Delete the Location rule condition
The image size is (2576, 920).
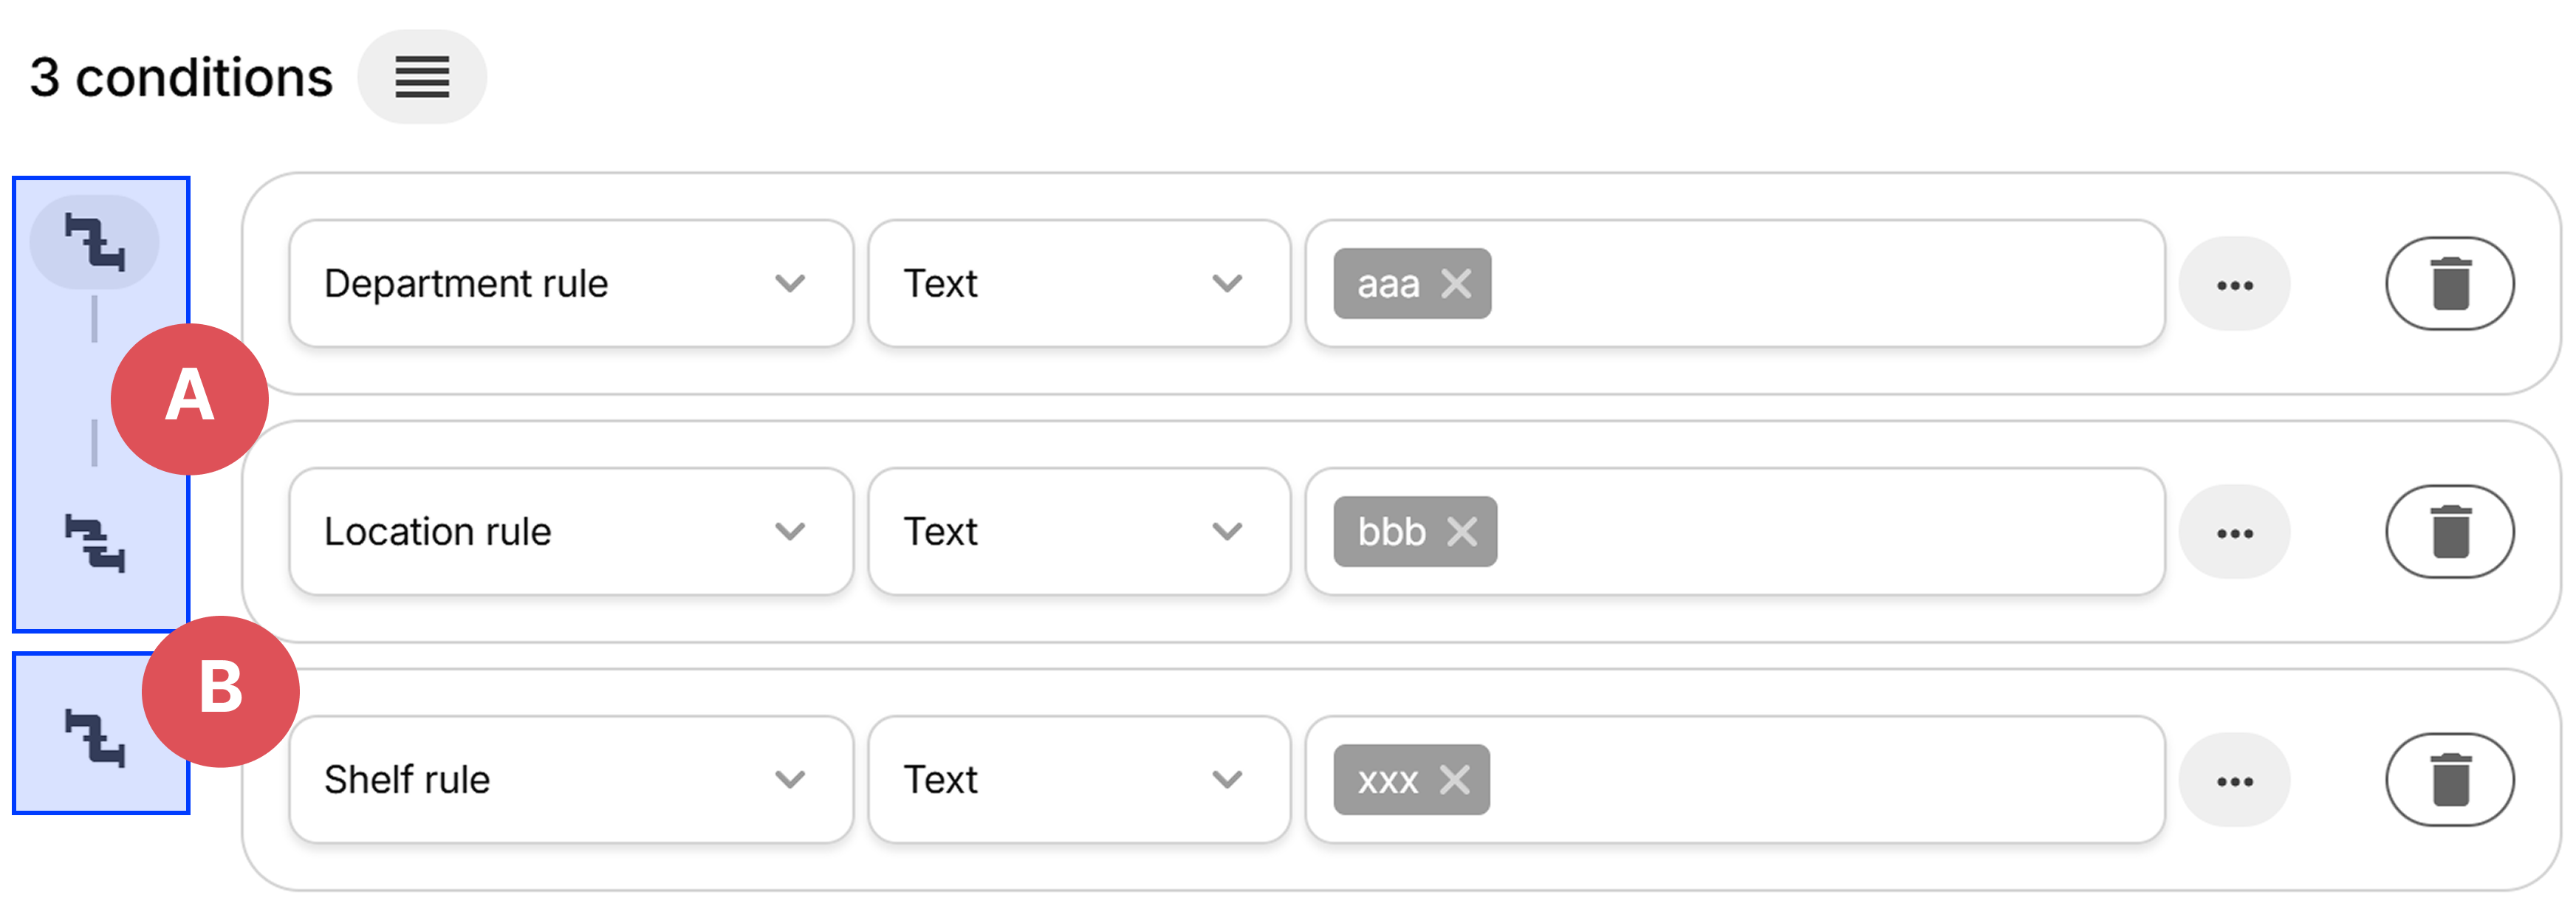[x=2448, y=532]
